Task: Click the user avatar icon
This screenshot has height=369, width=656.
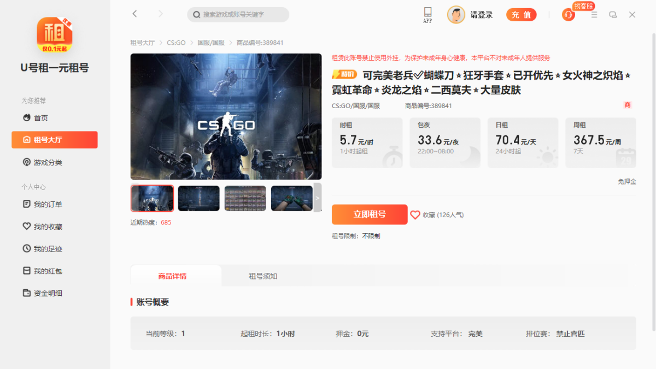Action: click(456, 15)
